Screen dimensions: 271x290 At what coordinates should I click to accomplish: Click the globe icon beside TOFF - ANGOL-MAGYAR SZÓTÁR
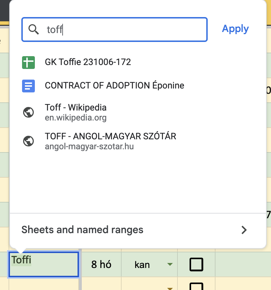click(28, 141)
